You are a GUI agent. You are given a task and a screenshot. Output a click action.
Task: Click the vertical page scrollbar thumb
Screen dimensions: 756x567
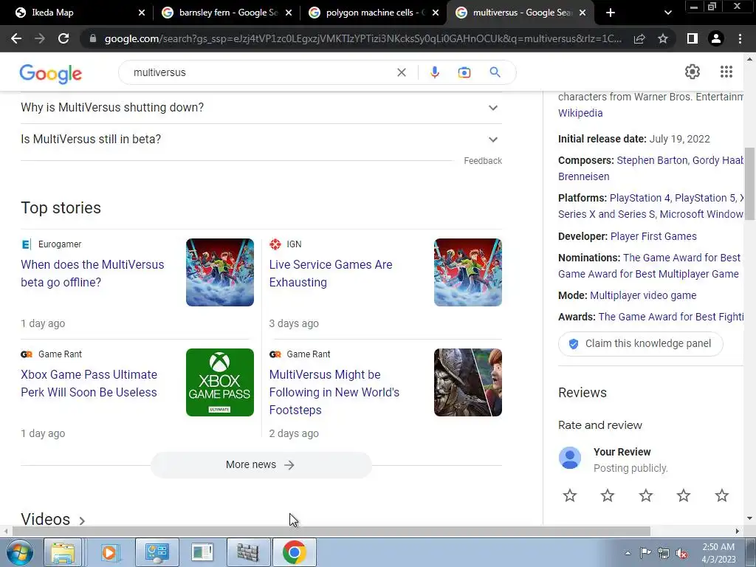pyautogui.click(x=749, y=183)
